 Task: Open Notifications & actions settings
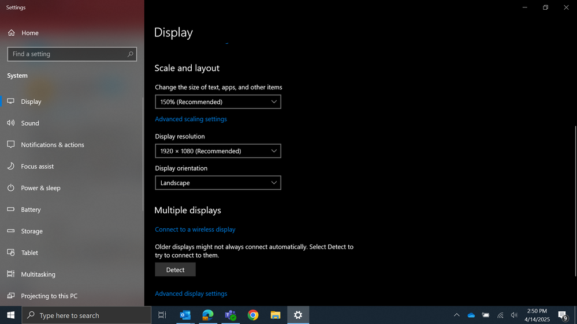(x=52, y=145)
